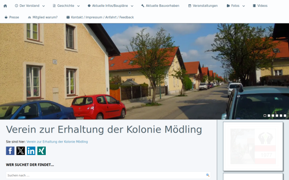The height and width of the screenshot is (180, 289).
Task: Open the Facebook share icon
Action: point(10,151)
